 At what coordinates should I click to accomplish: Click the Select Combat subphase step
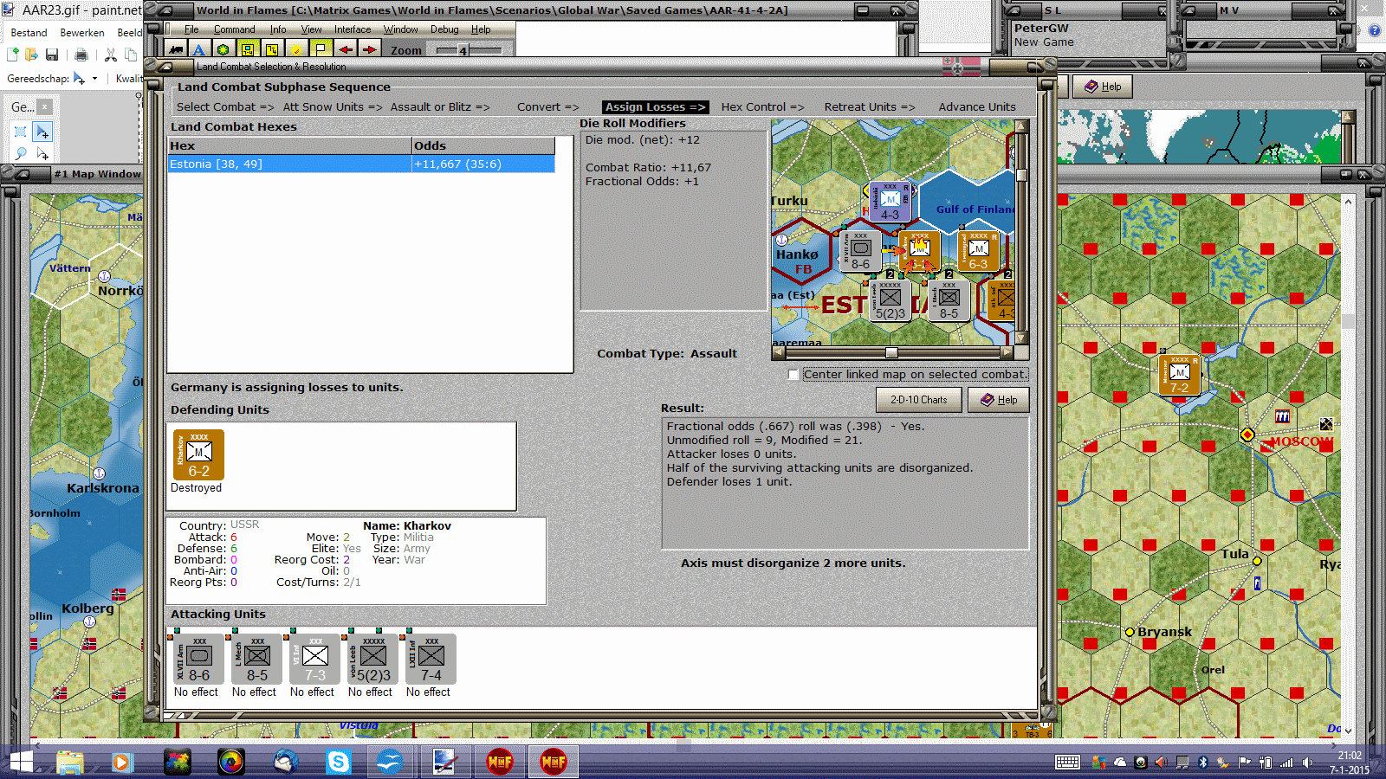coord(225,107)
